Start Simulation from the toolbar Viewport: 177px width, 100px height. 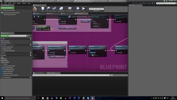[x=78, y=9]
